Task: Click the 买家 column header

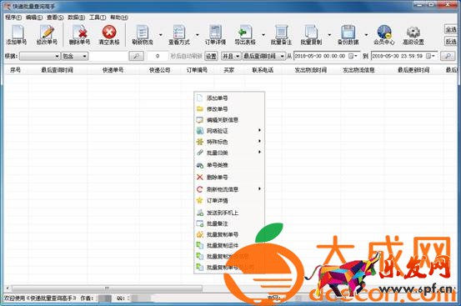Action: (x=228, y=70)
